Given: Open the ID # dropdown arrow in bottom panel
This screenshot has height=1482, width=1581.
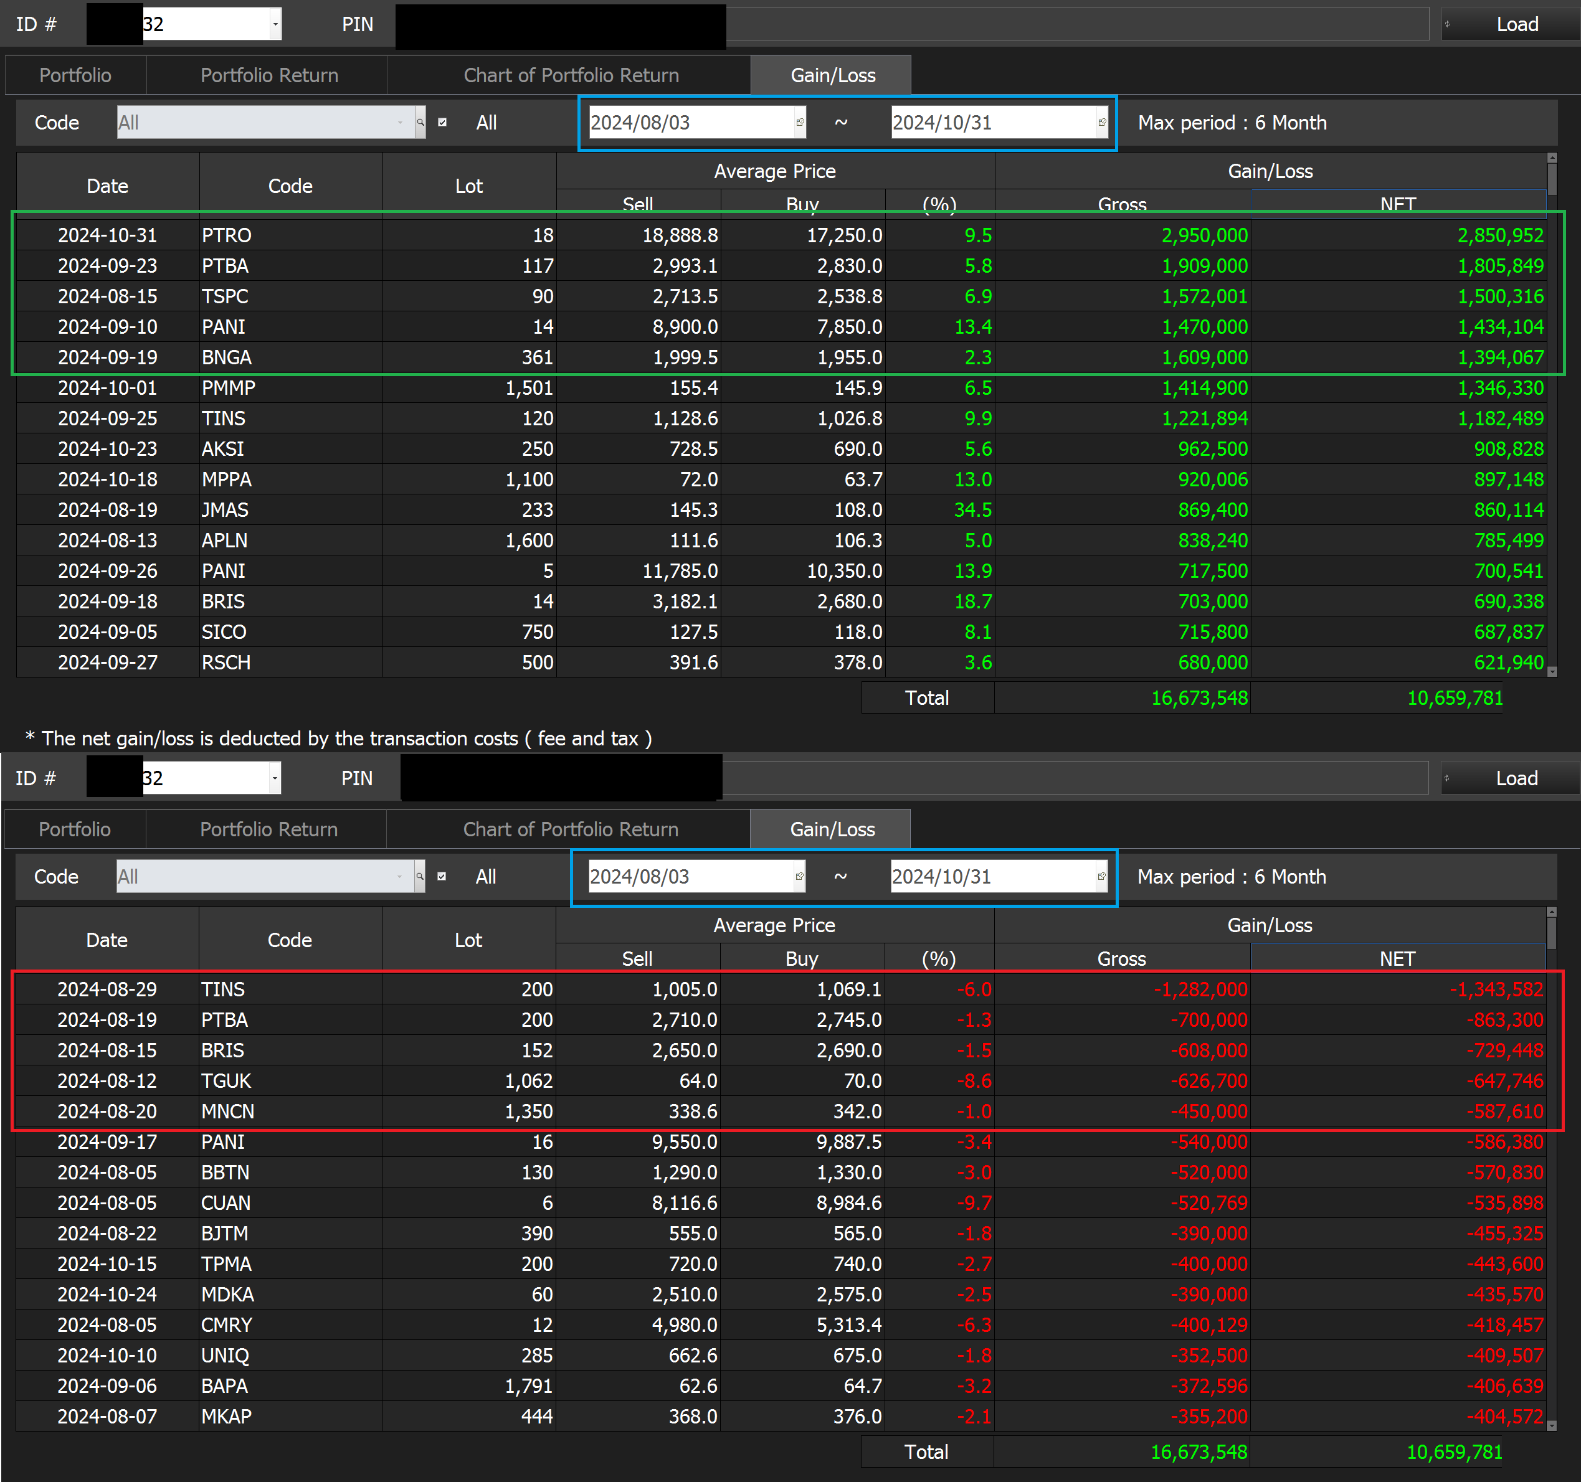Looking at the screenshot, I should point(274,778).
